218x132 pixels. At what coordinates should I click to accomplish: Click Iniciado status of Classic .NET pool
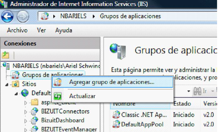[x=184, y=115]
